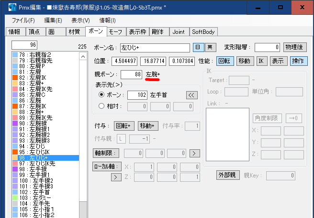This screenshot has width=314, height=218.
Task: Open the 情報(I) menu
Action: 107,21
